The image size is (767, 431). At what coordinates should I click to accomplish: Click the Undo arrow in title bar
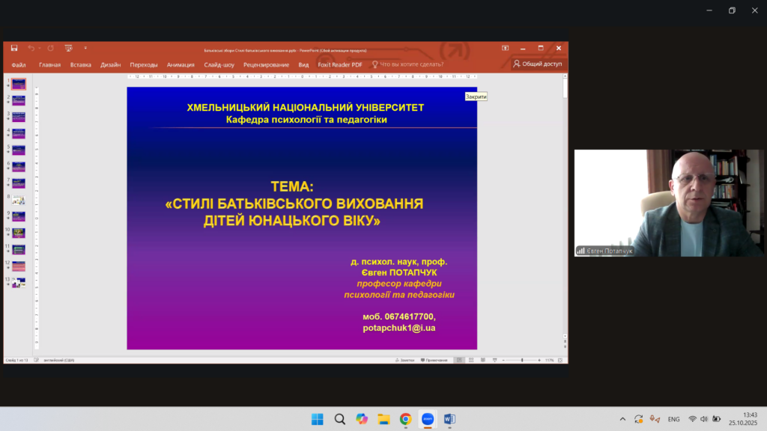click(32, 48)
